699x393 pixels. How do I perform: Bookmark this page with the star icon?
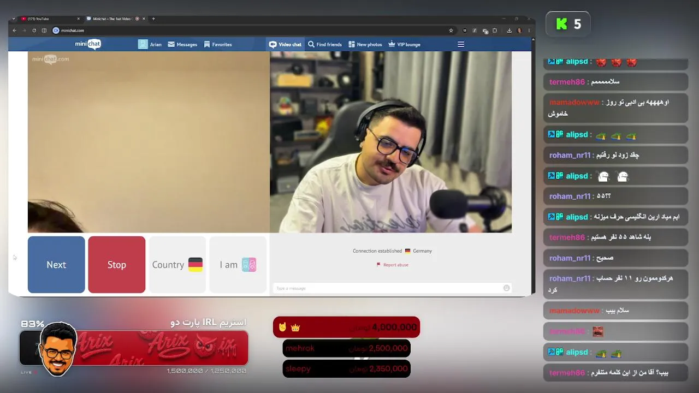click(451, 31)
